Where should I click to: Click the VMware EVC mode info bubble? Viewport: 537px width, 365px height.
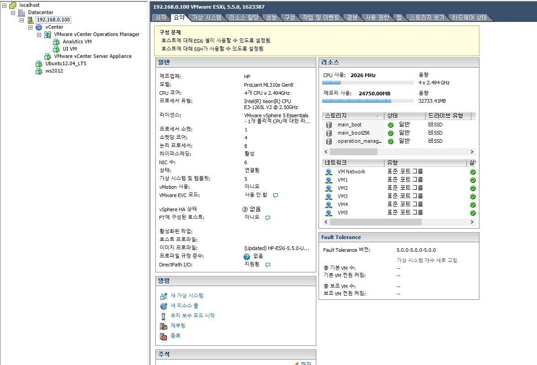275,195
